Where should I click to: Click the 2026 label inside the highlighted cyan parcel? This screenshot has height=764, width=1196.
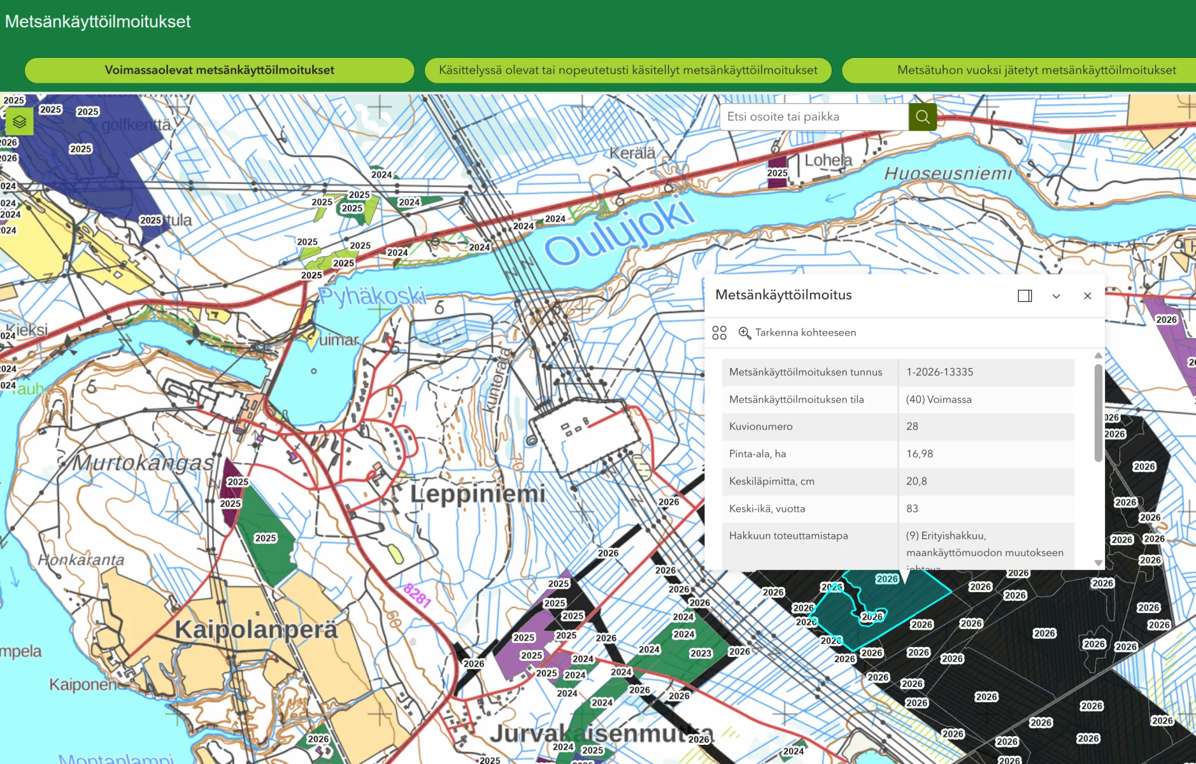point(886,579)
